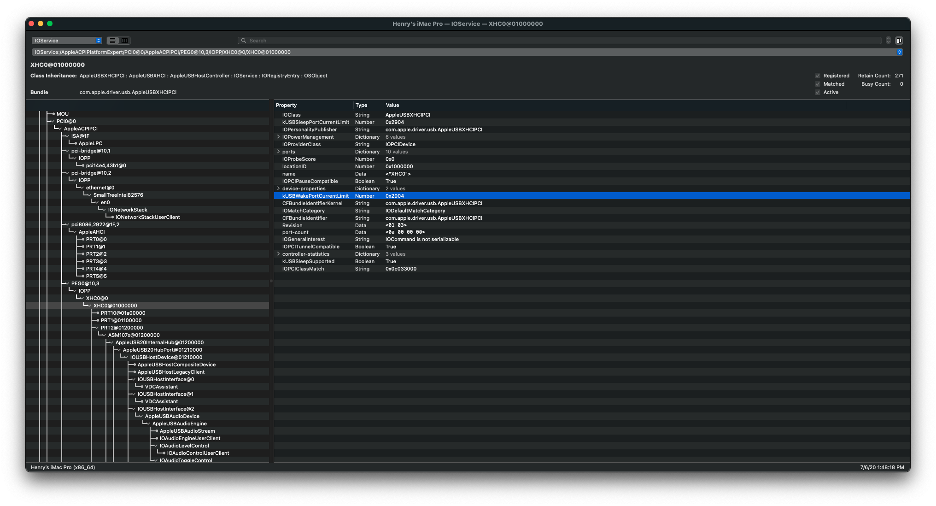This screenshot has height=506, width=936.
Task: Open the path popup via the blue chevrons
Action: point(900,52)
